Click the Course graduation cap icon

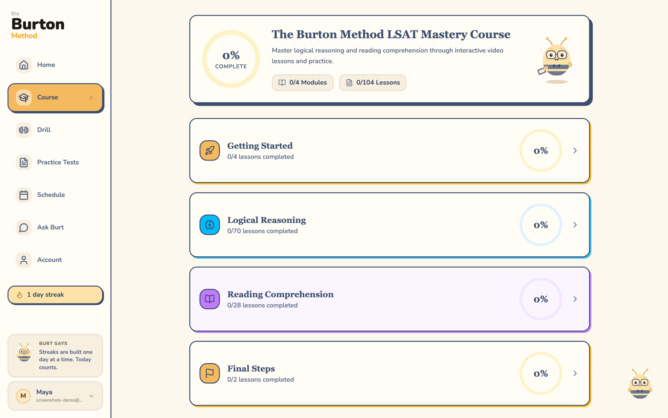24,97
